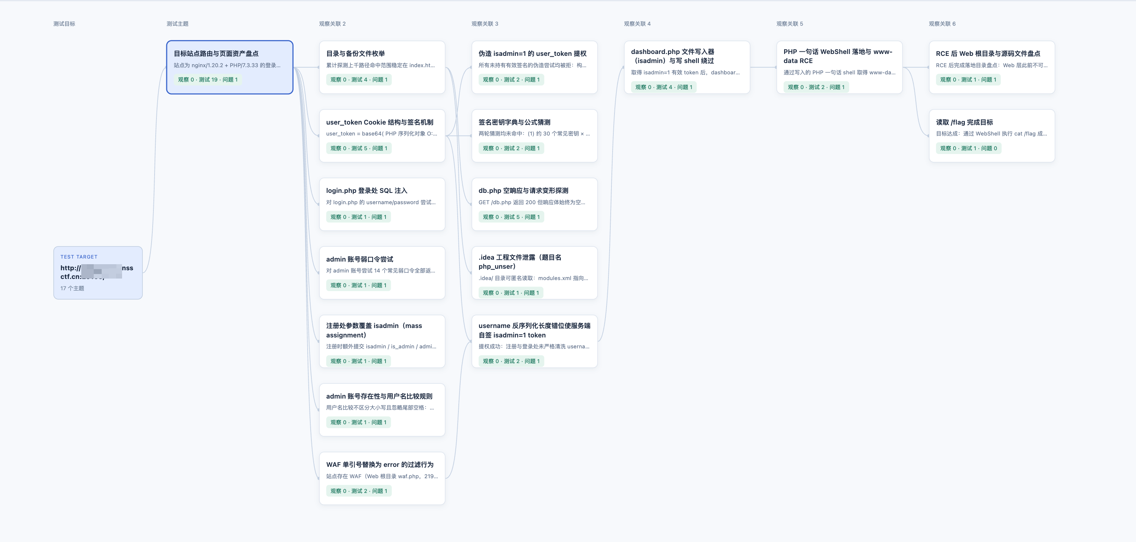Click the 站点为 nginx/1.20.2 + PHP/7.3.33 description
Viewport: 1136px width, 542px height.
[x=227, y=65]
